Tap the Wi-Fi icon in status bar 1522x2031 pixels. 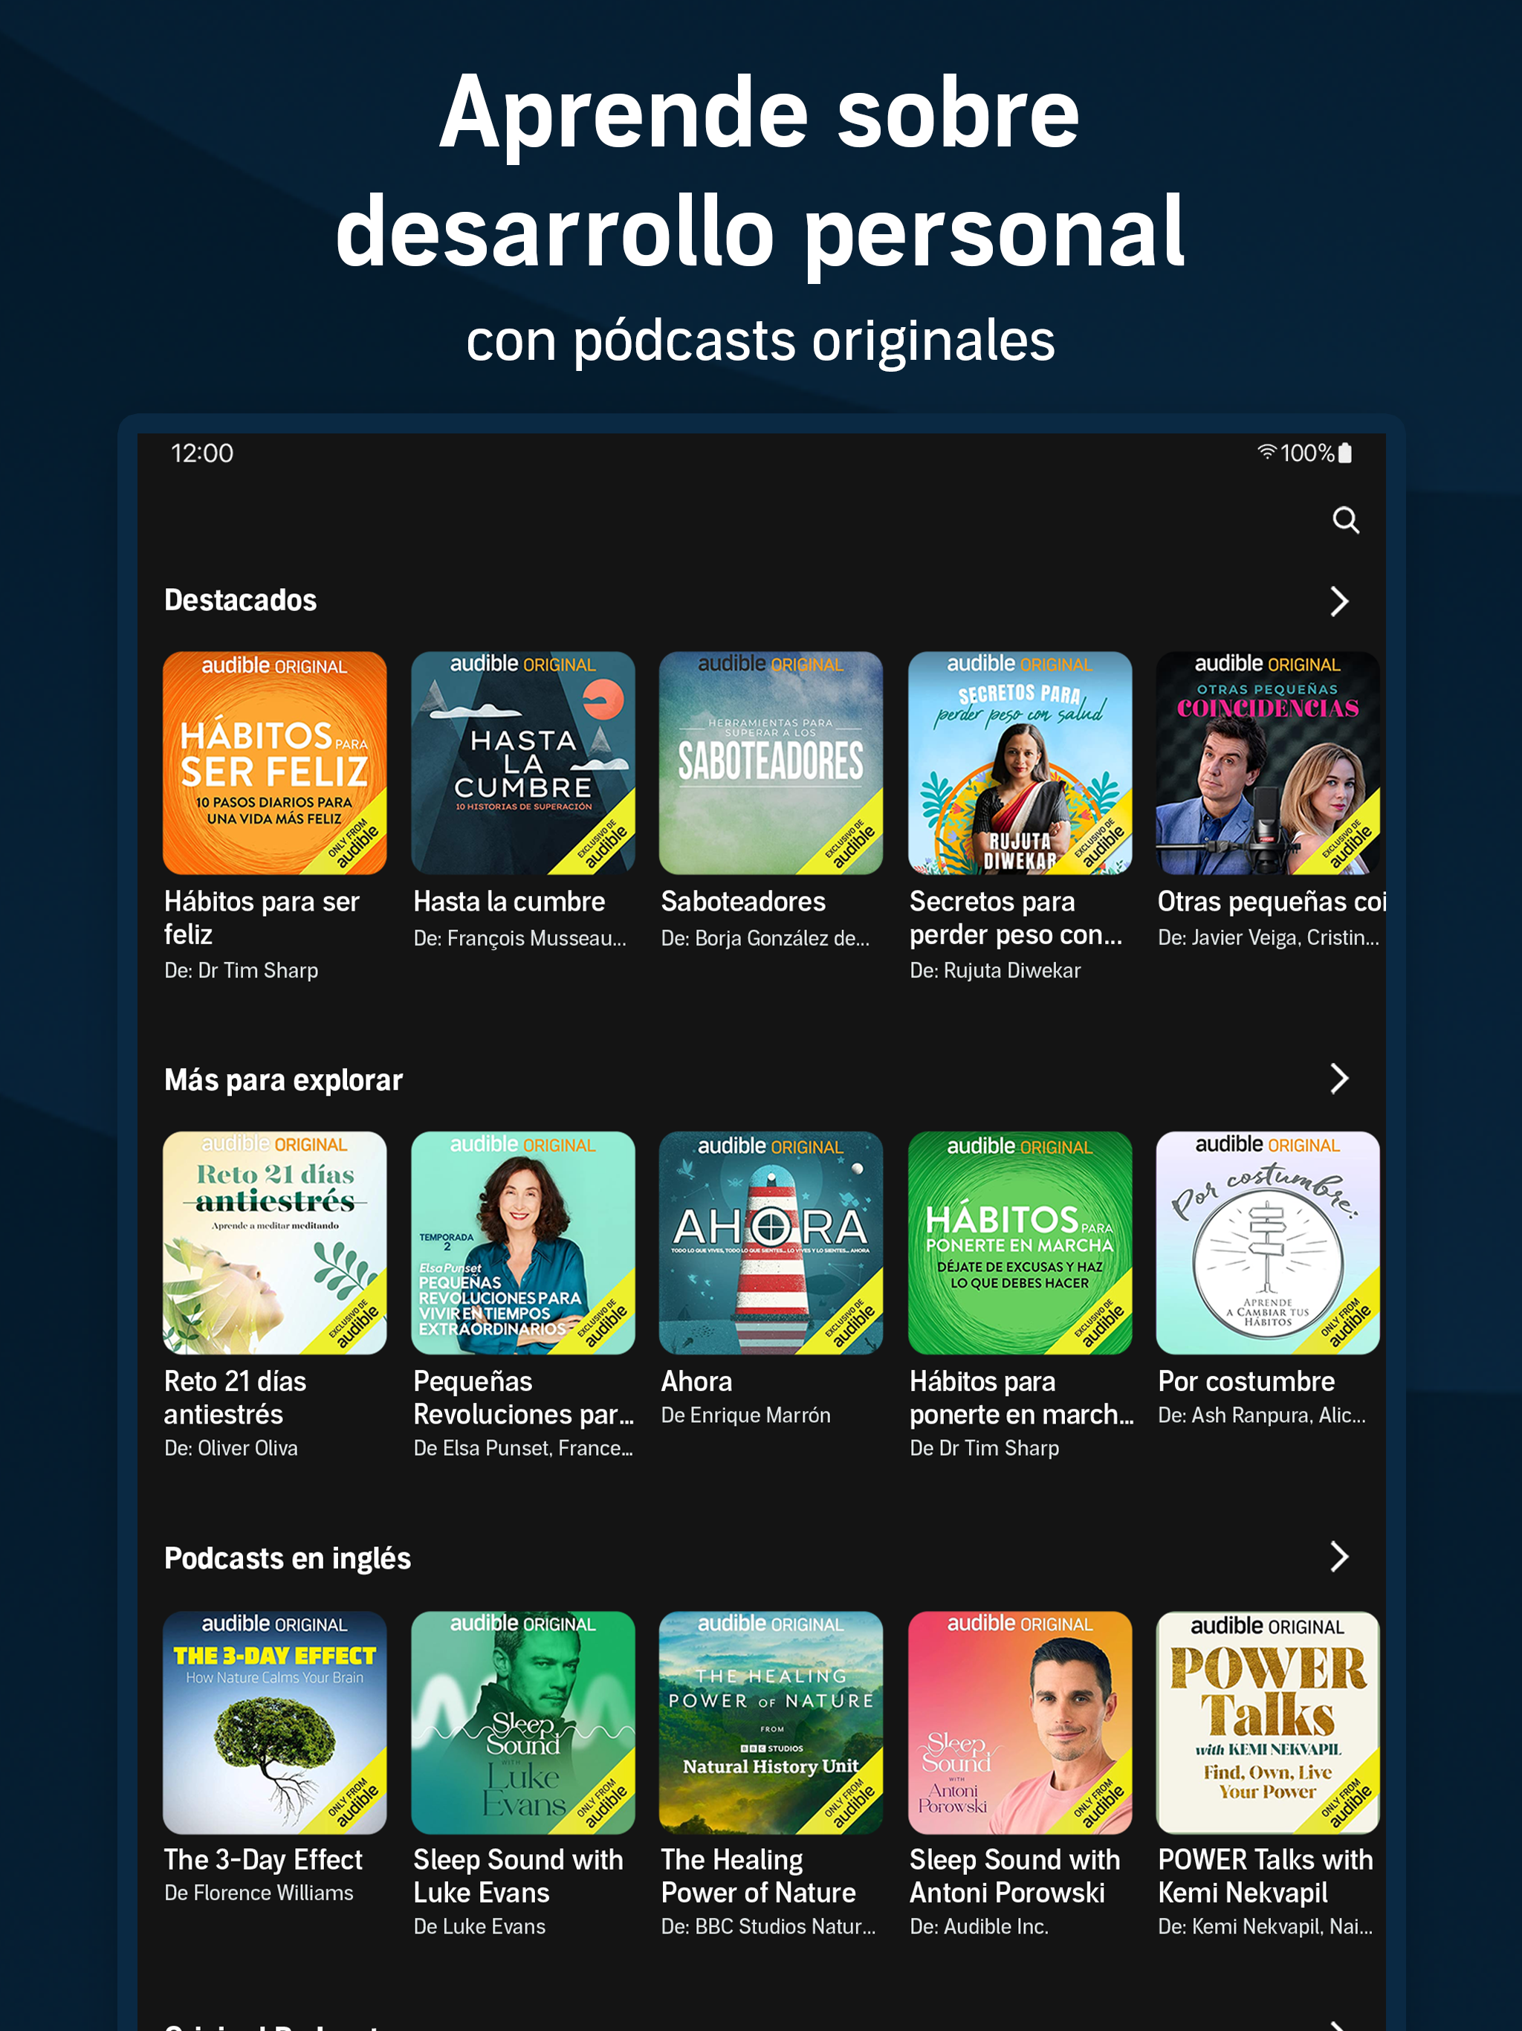pos(1267,451)
